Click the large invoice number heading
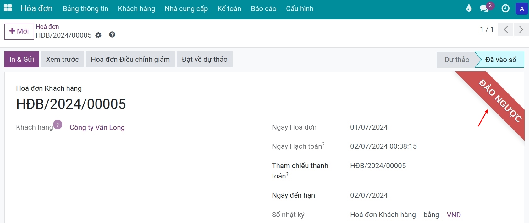 (x=71, y=104)
